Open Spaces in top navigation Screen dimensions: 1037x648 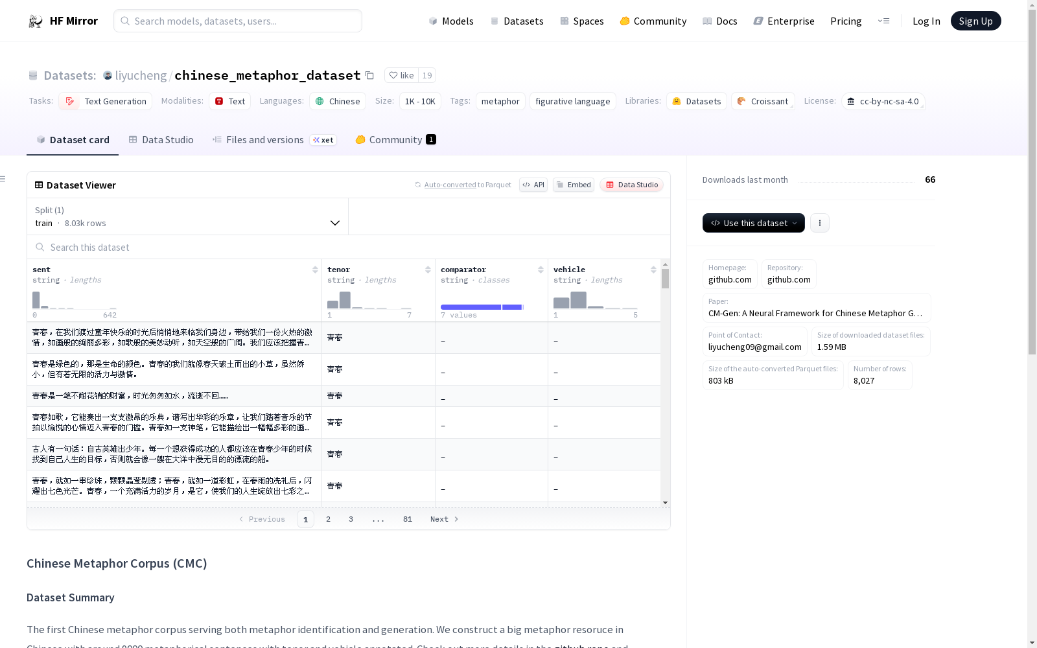point(581,21)
